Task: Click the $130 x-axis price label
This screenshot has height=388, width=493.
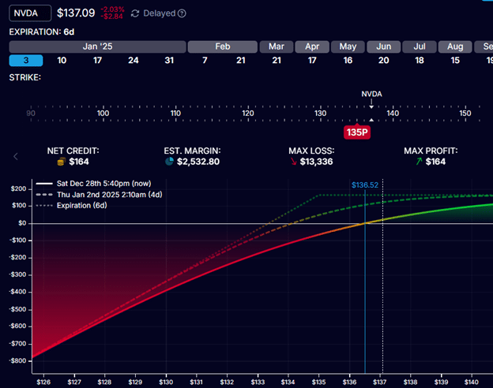Action: 166,382
